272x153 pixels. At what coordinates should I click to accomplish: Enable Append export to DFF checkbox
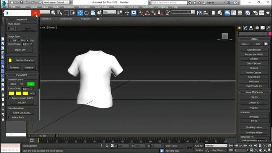click(10, 98)
